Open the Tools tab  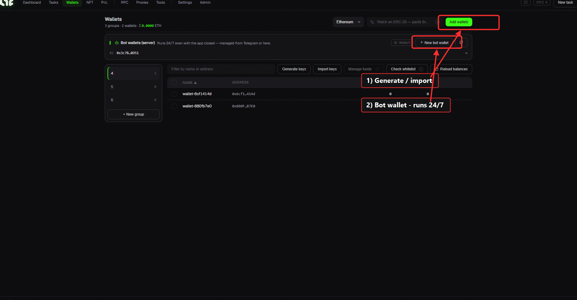click(160, 2)
